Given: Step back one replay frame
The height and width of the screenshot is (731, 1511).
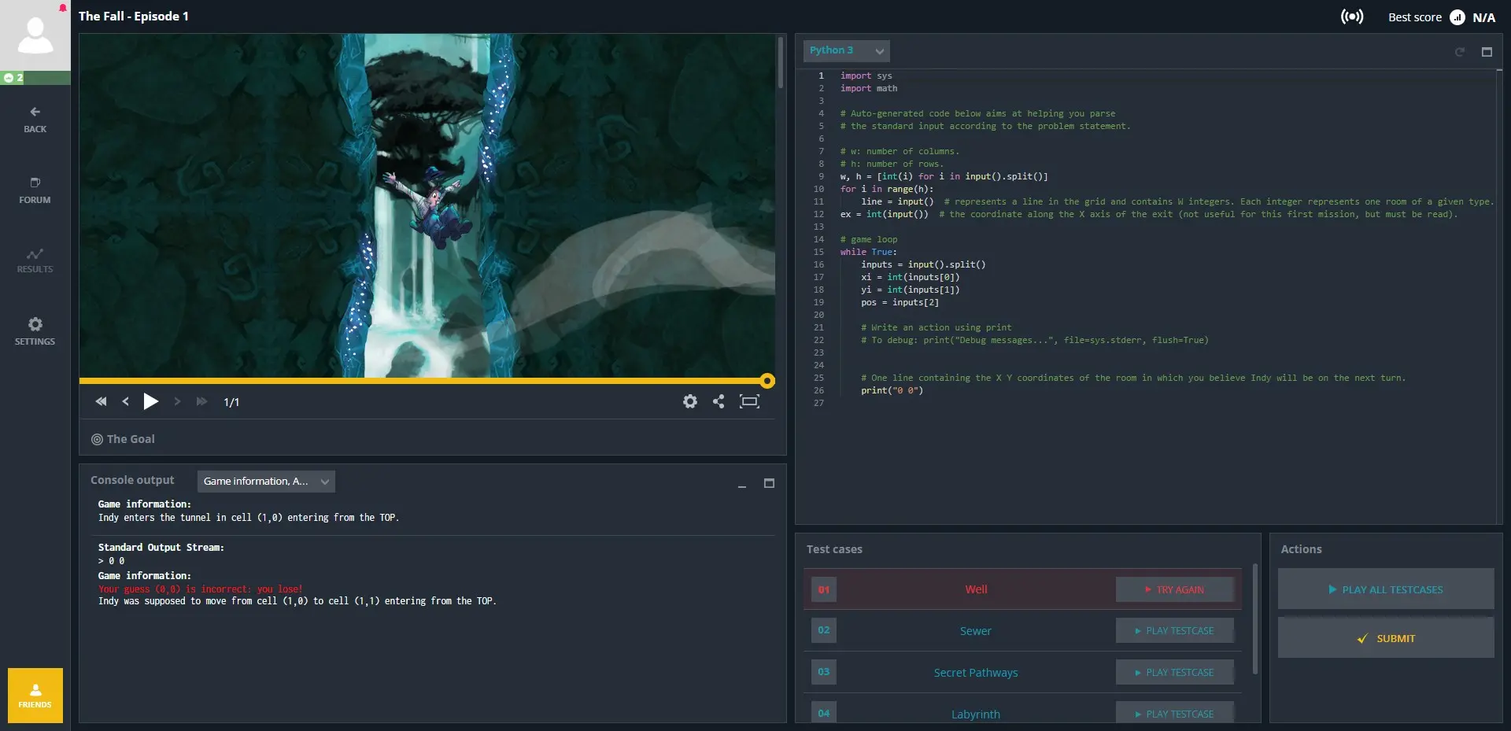Looking at the screenshot, I should (125, 401).
